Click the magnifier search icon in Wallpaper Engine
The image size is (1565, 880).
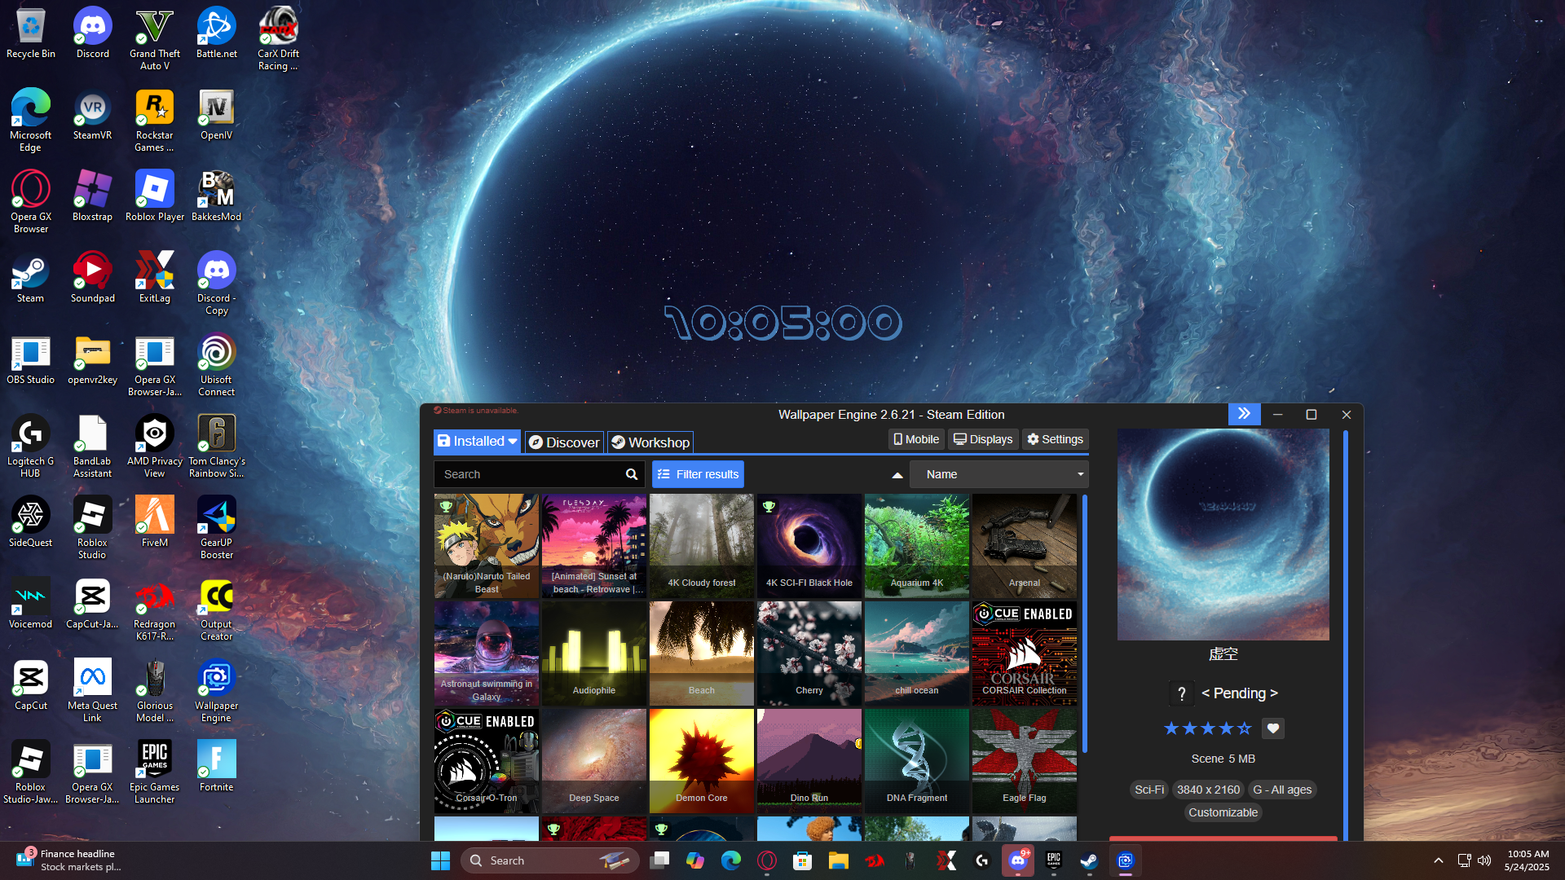(x=632, y=474)
